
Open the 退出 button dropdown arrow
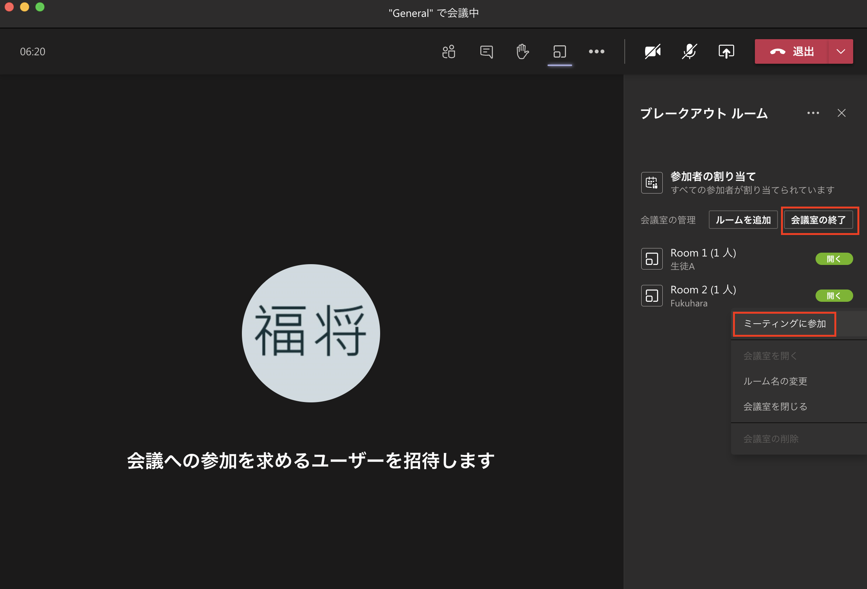[x=841, y=51]
